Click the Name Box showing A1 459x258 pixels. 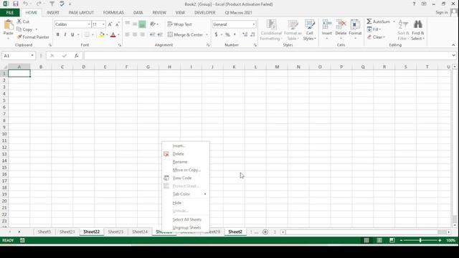pyautogui.click(x=16, y=56)
